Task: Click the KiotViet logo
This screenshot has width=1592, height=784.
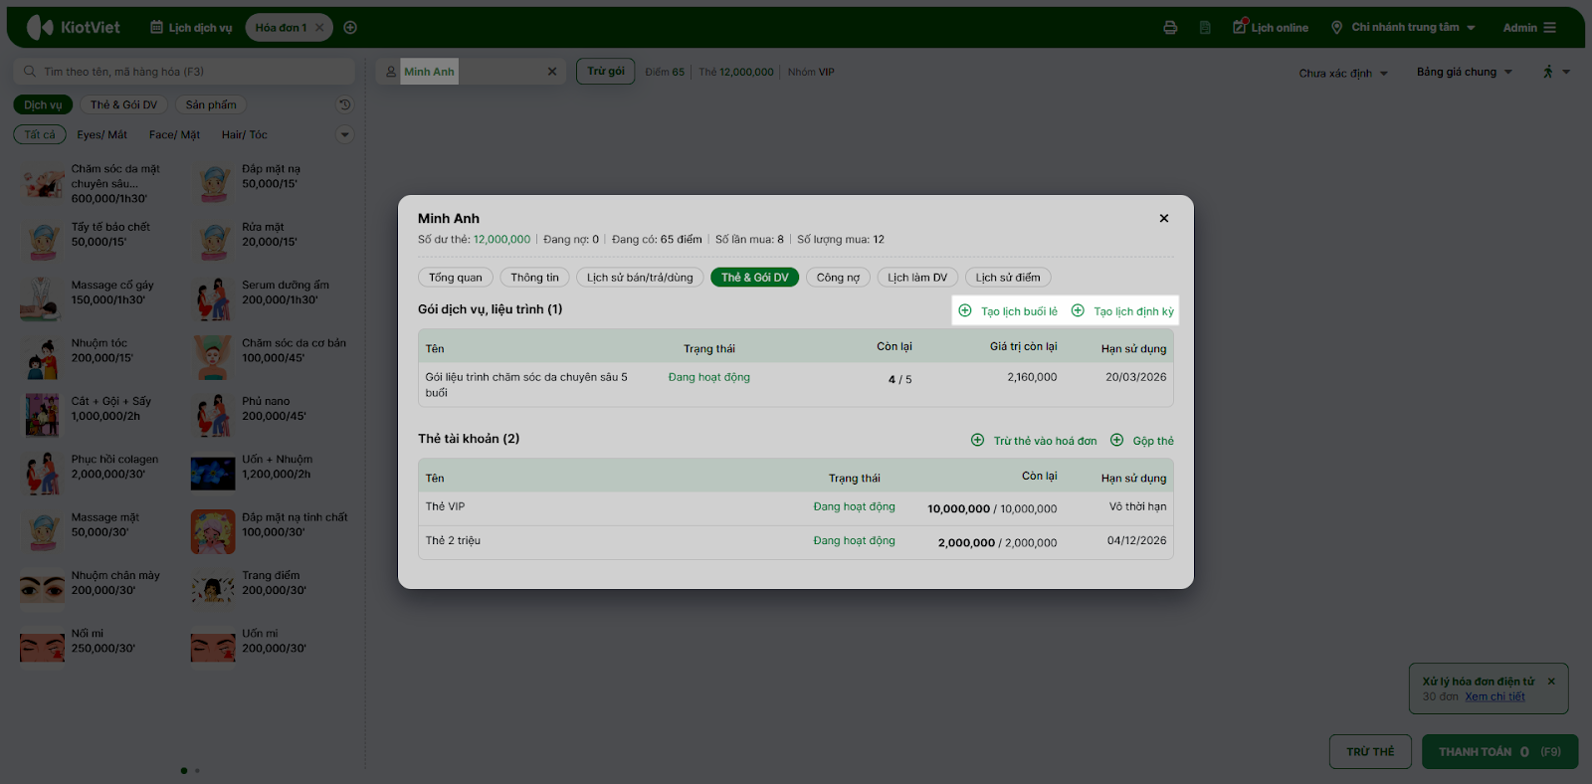Action: pyautogui.click(x=74, y=27)
